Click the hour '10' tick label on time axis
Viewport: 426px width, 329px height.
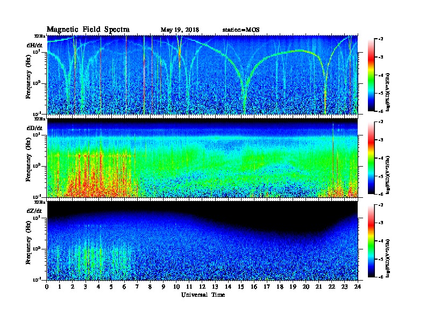(x=176, y=287)
